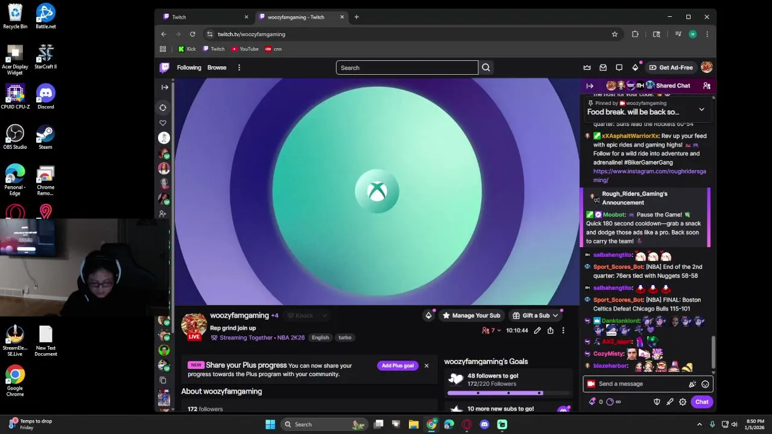
Task: Open the Bits icon in top navigation
Action: pyautogui.click(x=635, y=68)
